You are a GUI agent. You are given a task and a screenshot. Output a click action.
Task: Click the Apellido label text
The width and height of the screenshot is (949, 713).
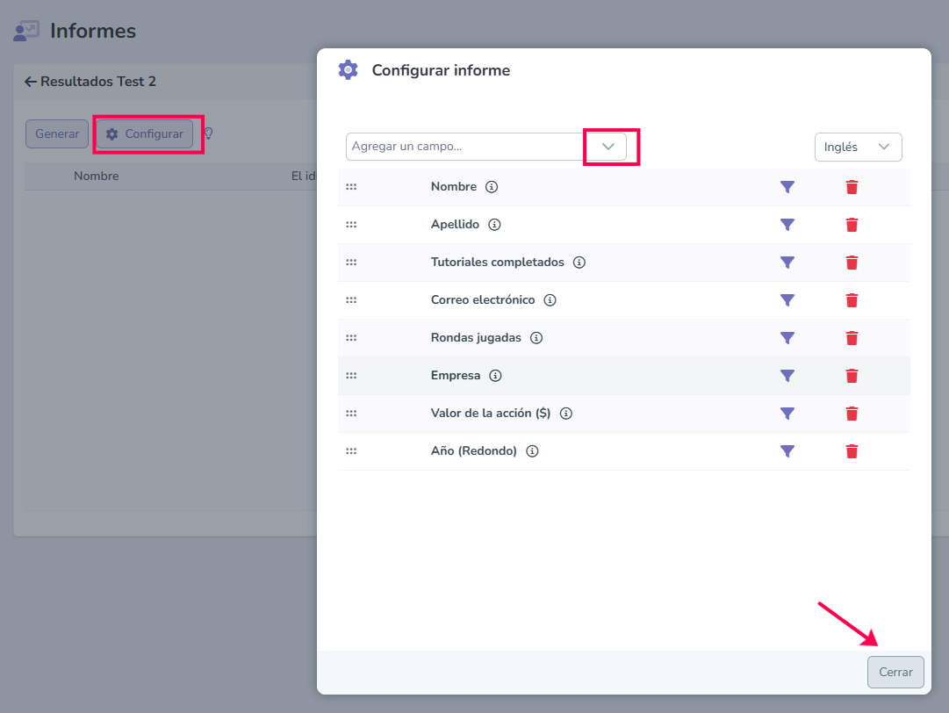455,225
